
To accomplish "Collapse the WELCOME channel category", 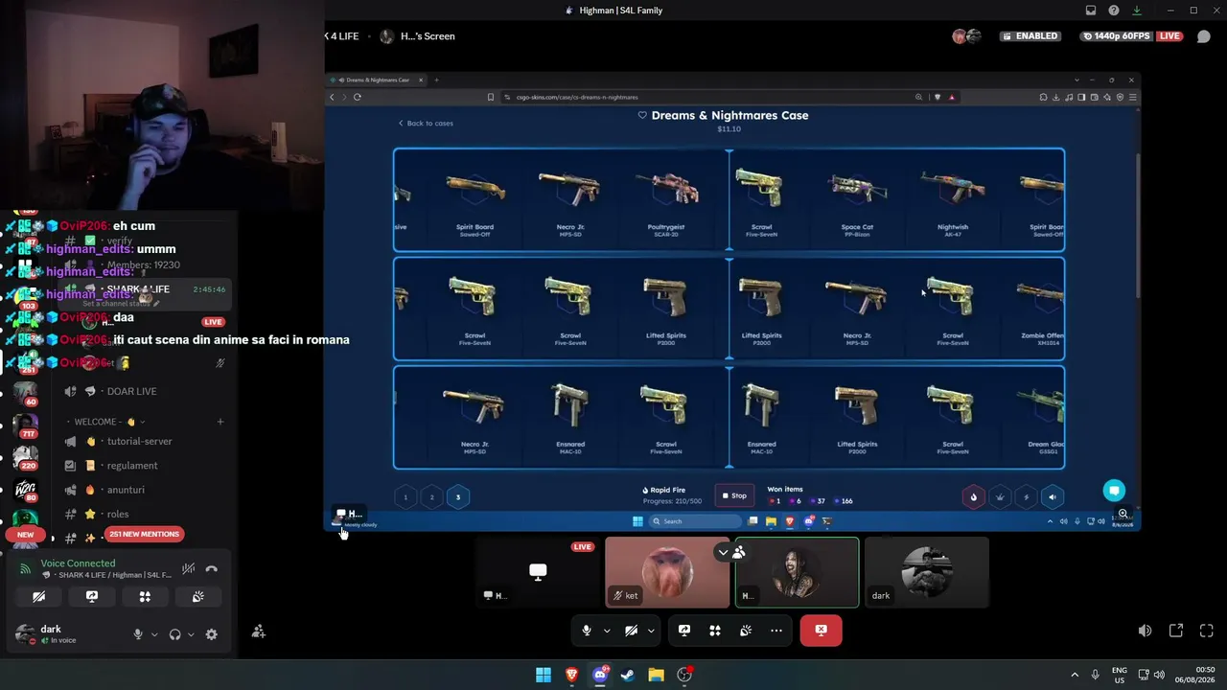I will click(x=105, y=422).
